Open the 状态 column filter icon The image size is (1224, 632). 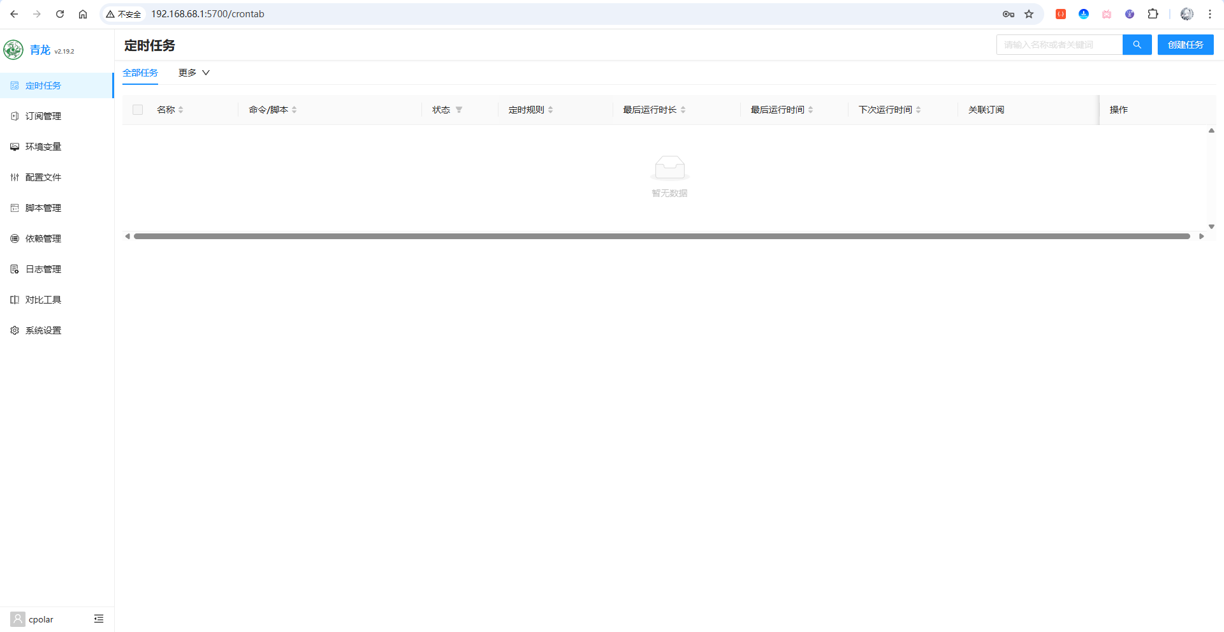click(x=459, y=110)
